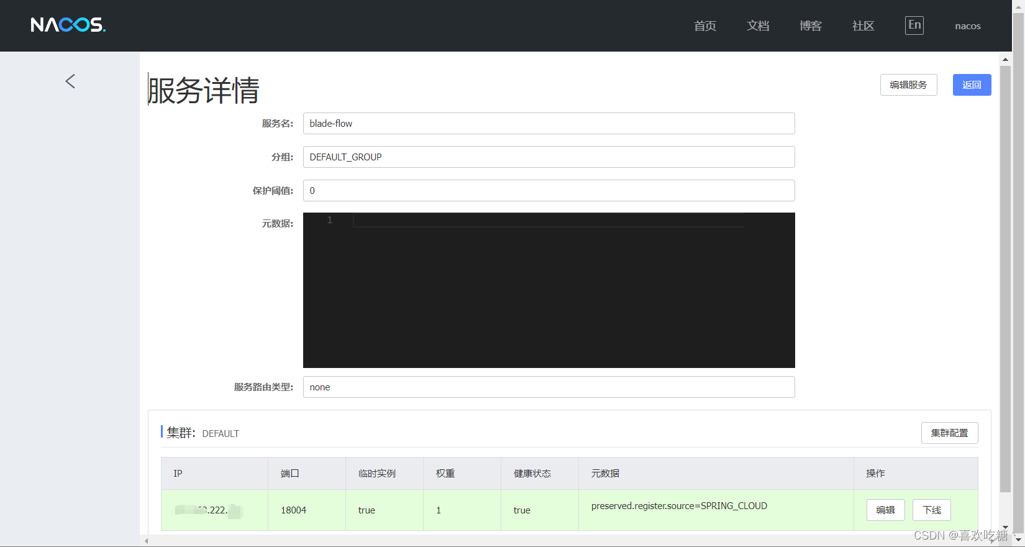The width and height of the screenshot is (1025, 547).
Task: Click the blue 返回 back button
Action: pyautogui.click(x=972, y=85)
